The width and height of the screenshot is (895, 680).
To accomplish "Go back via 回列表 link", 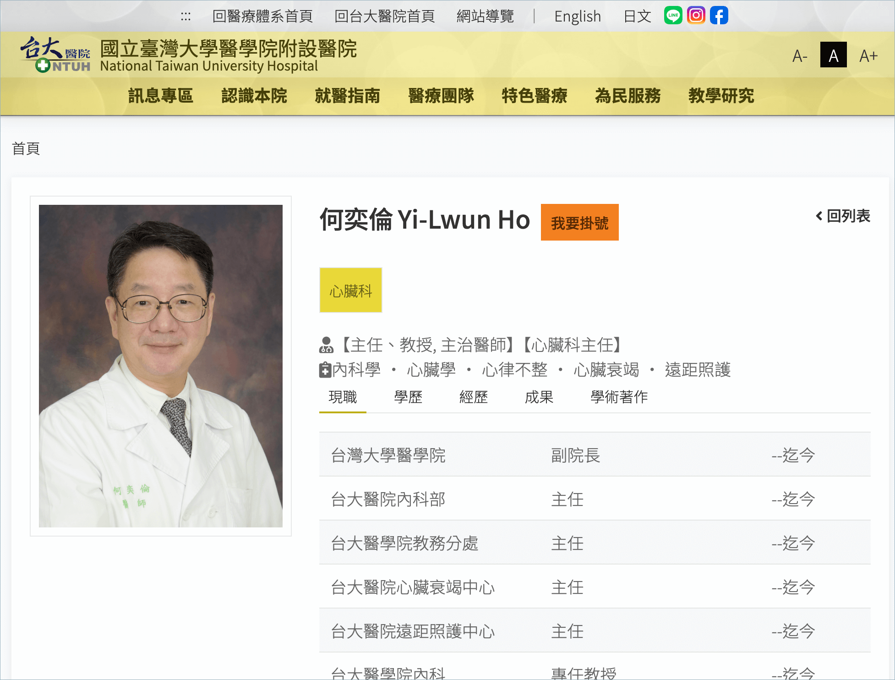I will 843,216.
